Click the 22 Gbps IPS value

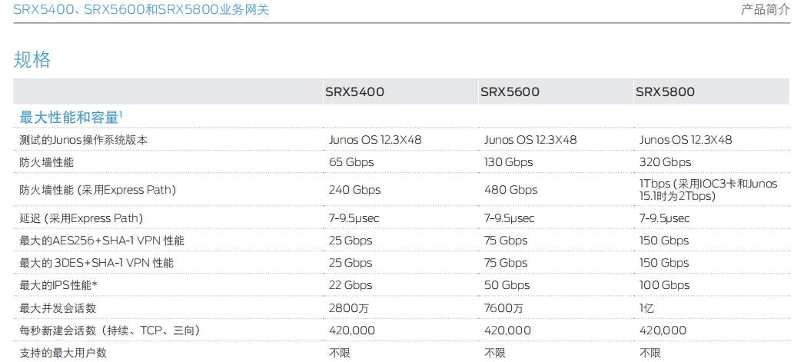tap(350, 285)
